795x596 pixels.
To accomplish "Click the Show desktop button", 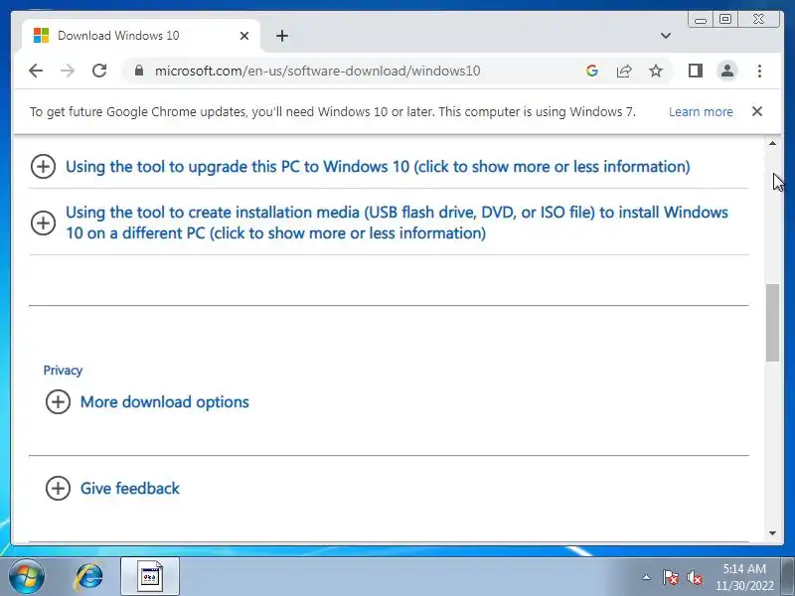I will [788, 577].
